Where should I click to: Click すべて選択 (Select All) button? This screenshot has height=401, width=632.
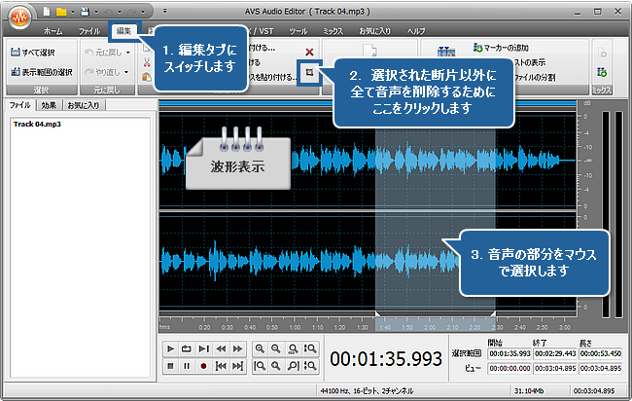35,52
